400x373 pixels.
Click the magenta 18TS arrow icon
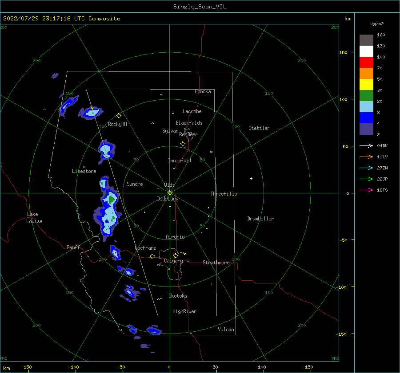click(x=366, y=190)
